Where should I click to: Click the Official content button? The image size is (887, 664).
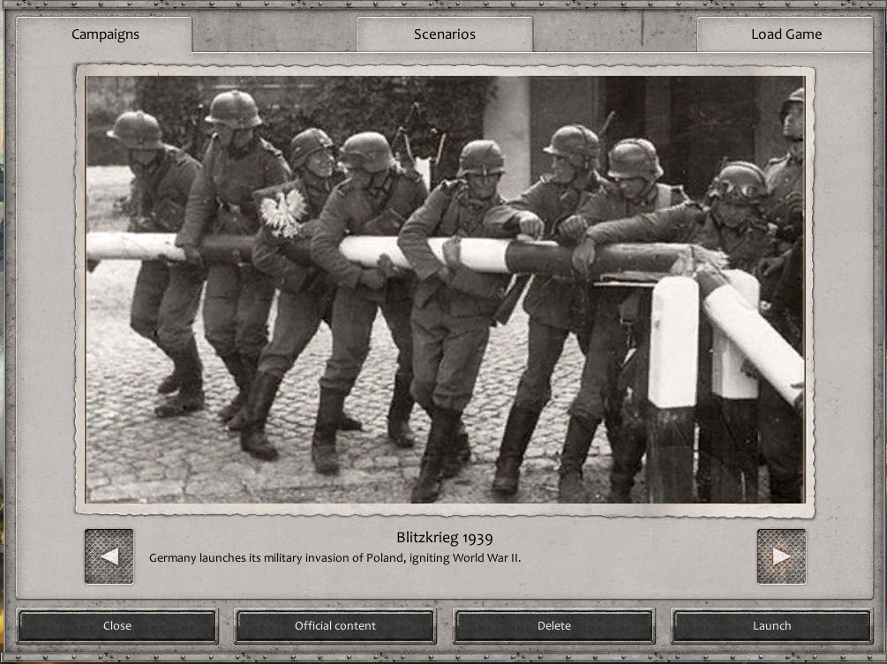[335, 625]
